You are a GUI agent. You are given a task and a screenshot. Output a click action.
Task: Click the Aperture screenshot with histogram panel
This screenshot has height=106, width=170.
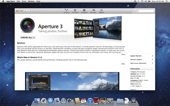point(72,81)
